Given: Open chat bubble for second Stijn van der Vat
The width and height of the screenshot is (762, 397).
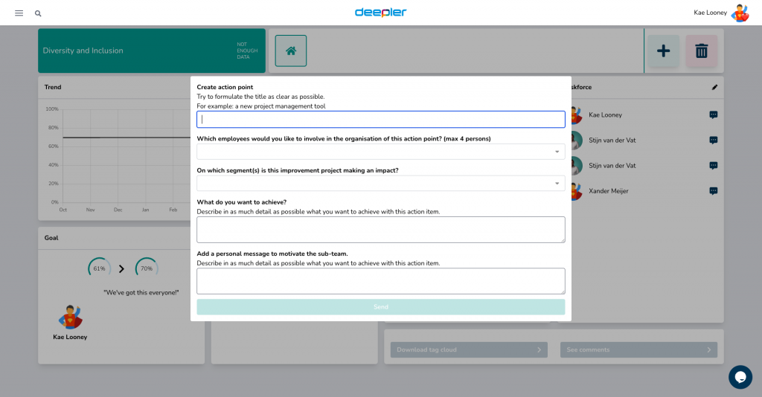Looking at the screenshot, I should [714, 166].
